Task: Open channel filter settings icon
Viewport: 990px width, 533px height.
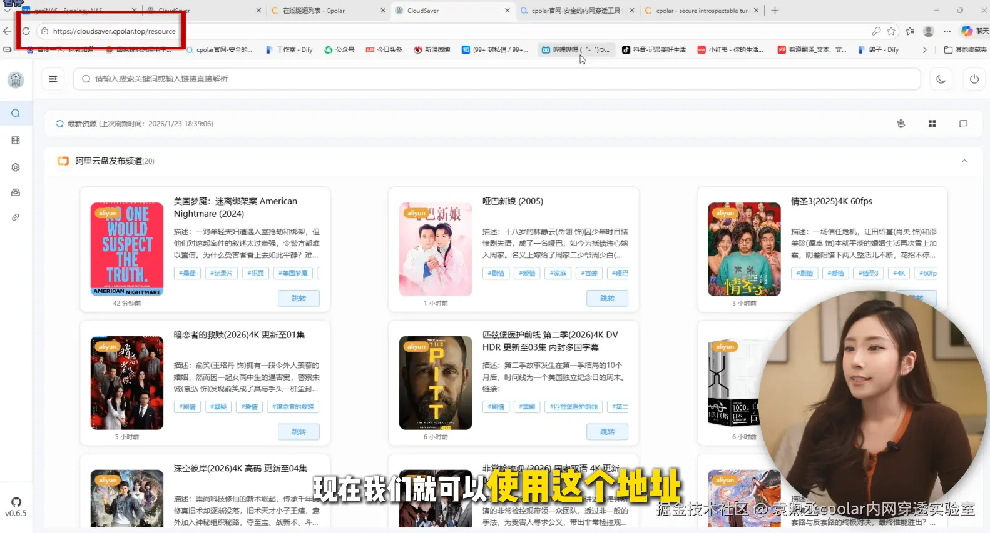Action: point(901,124)
